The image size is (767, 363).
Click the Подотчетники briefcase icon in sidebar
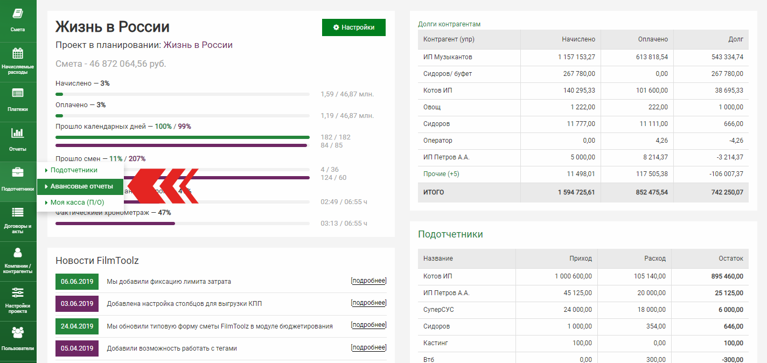point(18,172)
